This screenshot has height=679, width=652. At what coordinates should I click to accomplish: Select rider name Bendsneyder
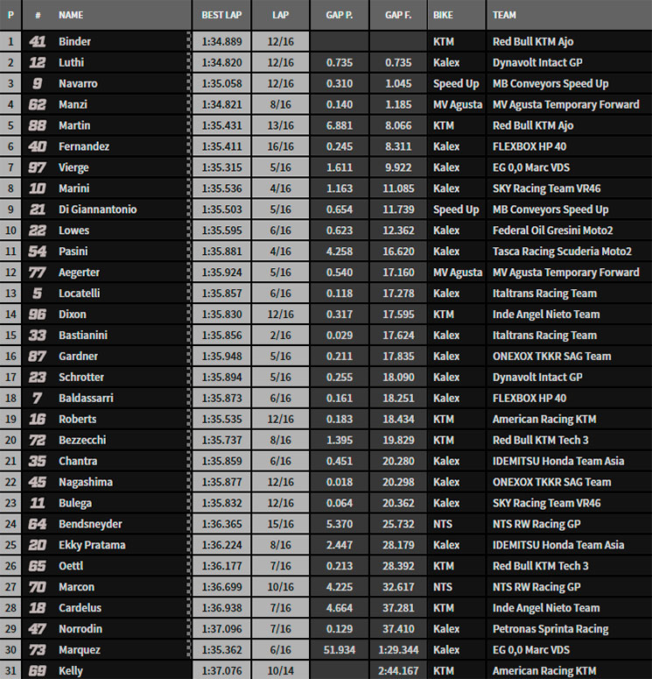click(90, 524)
